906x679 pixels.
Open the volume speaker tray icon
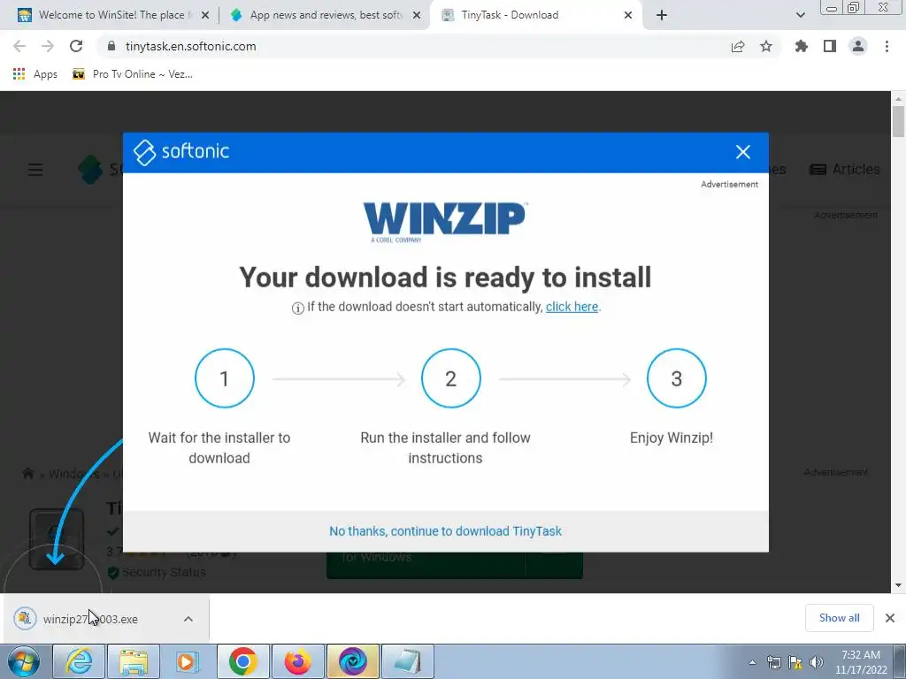pyautogui.click(x=817, y=662)
